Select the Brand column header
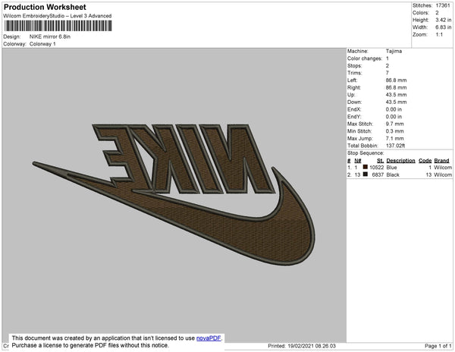Viewport: 455px width, 352px height. click(x=442, y=161)
